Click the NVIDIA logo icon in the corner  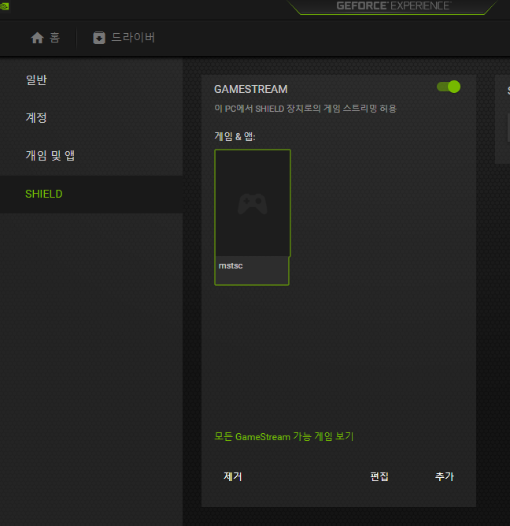click(4, 6)
